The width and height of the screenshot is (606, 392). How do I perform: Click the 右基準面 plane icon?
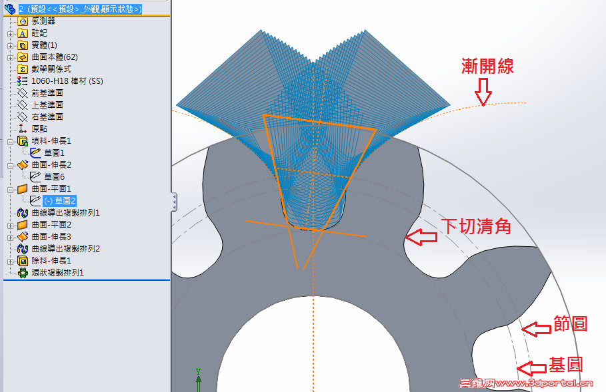tap(23, 117)
